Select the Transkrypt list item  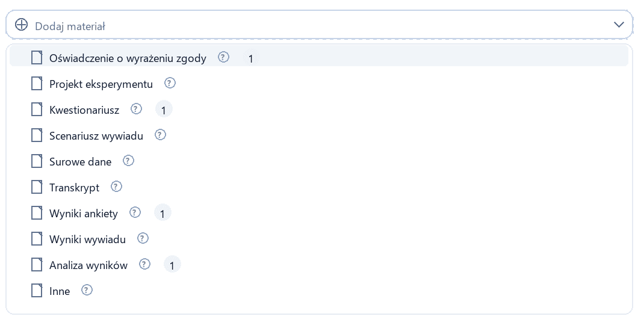pyautogui.click(x=319, y=188)
